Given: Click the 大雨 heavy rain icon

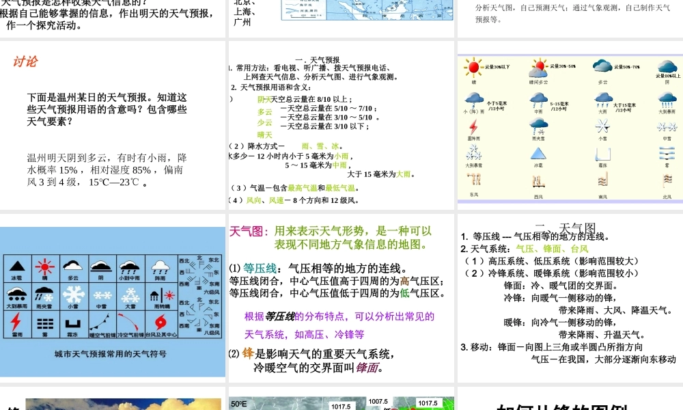Looking at the screenshot, I should click(x=603, y=100).
